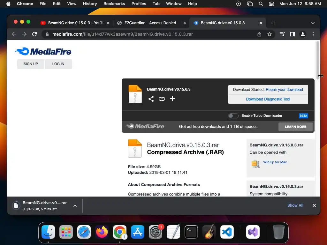Open the File menu
The width and height of the screenshot is (327, 245).
click(x=43, y=4)
